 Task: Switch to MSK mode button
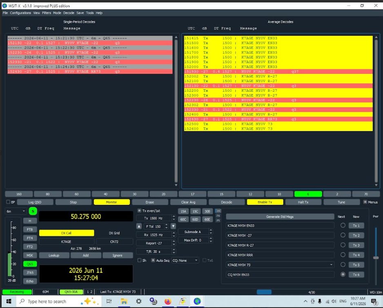click(x=30, y=255)
